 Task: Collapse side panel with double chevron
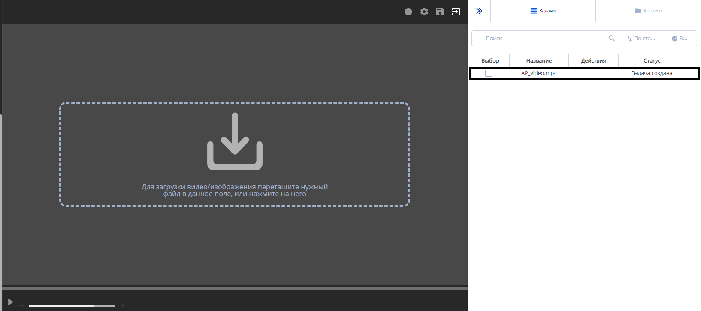pyautogui.click(x=479, y=11)
